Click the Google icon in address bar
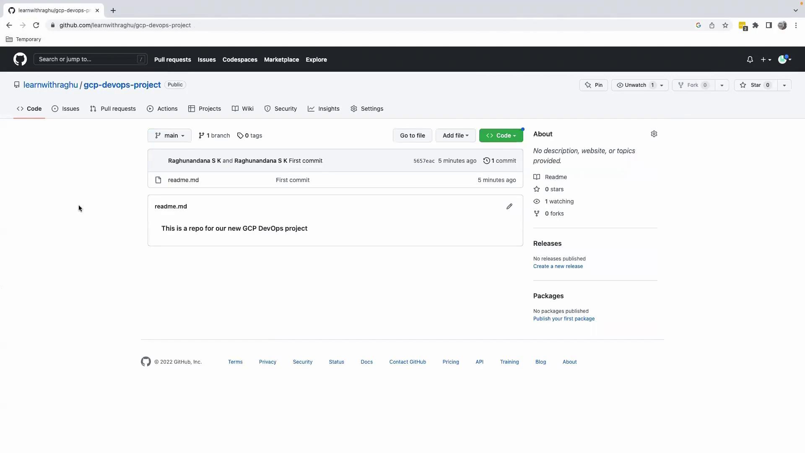The width and height of the screenshot is (805, 453). pyautogui.click(x=698, y=25)
